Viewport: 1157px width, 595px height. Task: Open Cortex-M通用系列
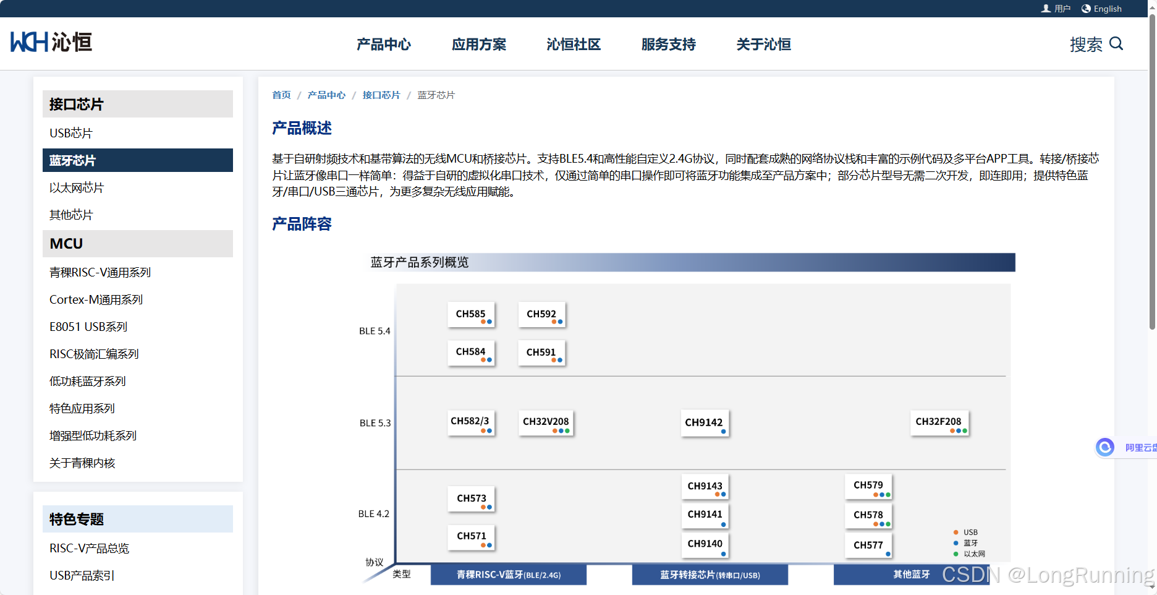[96, 299]
